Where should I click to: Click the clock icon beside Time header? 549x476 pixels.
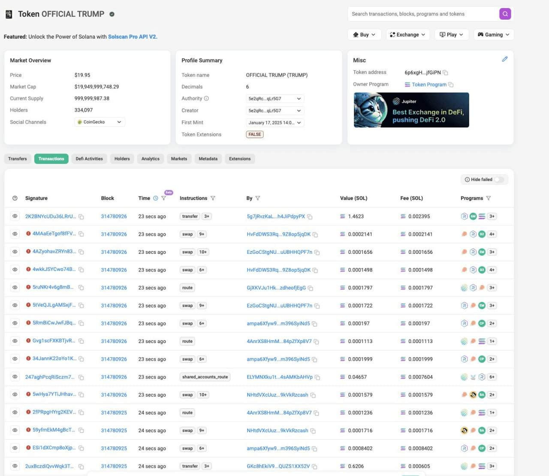pos(156,198)
